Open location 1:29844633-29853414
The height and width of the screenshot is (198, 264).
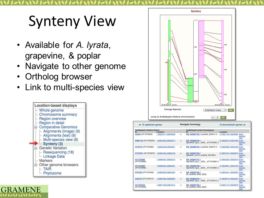coord(166,141)
